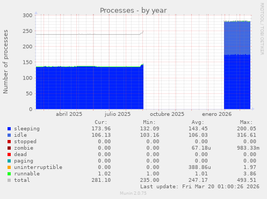267x199 pixels.
Task: Click the 'sleeping' legend label
Action: click(27, 129)
